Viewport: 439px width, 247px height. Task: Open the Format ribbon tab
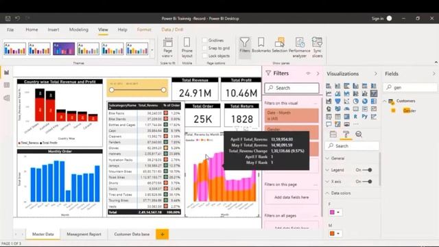coord(144,30)
